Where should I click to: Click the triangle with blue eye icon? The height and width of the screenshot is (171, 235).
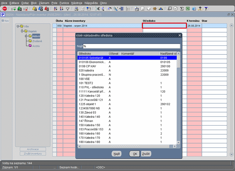click(161, 9)
